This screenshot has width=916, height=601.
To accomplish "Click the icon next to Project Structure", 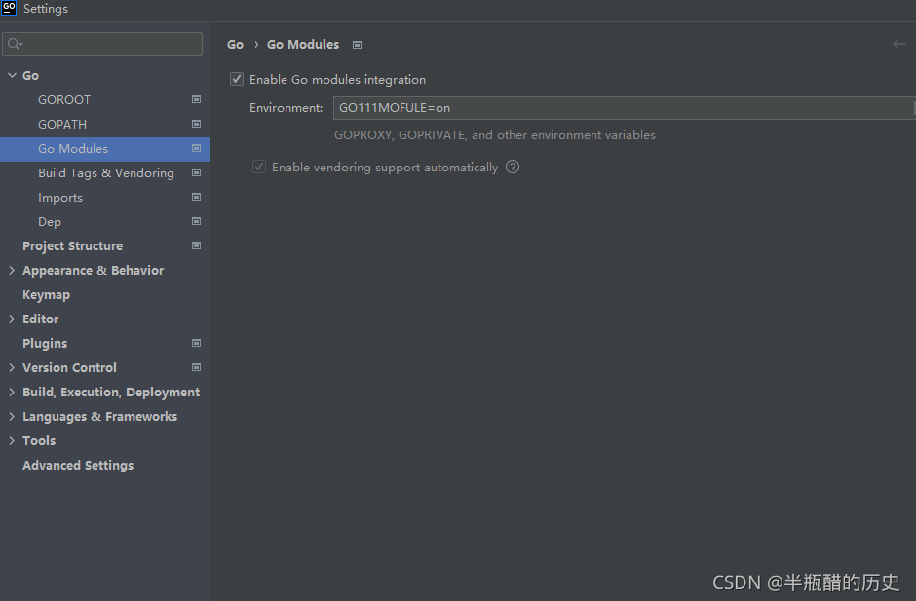I will [196, 245].
